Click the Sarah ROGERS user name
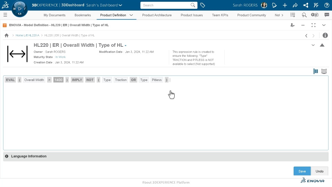This screenshot has height=187, width=332. point(245,5)
